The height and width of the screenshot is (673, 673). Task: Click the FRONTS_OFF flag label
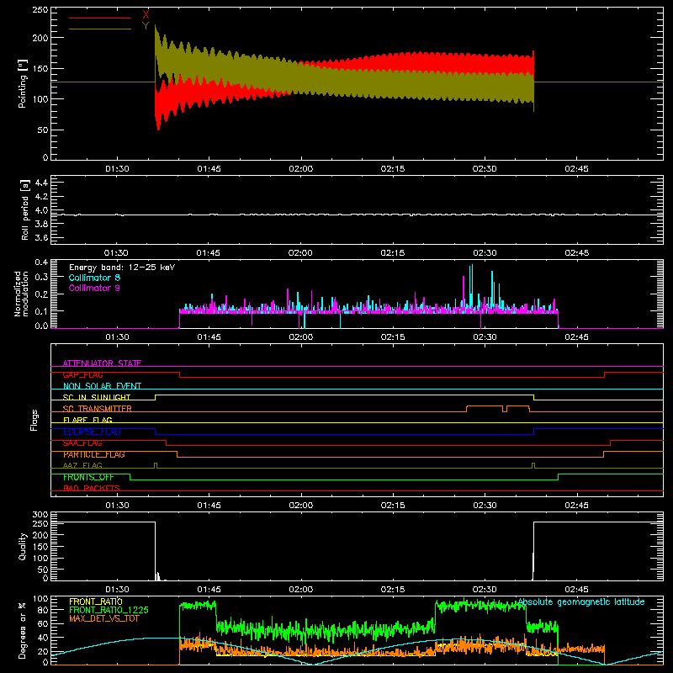click(88, 477)
